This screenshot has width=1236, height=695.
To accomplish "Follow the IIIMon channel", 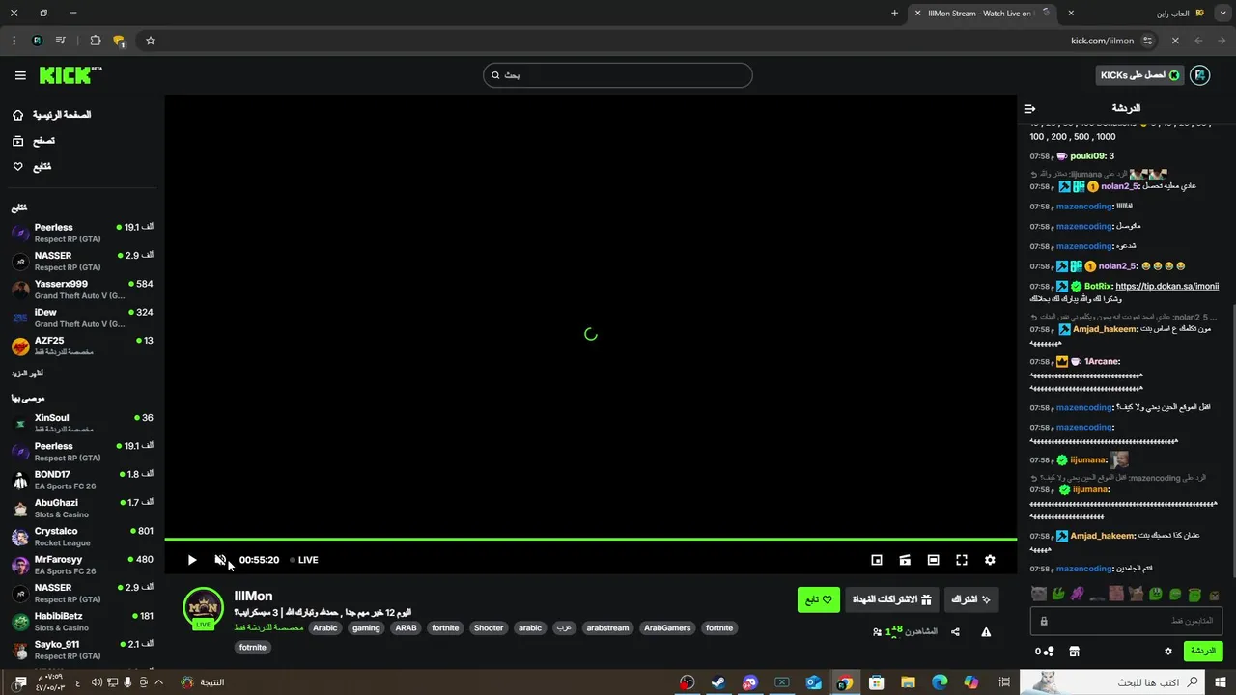I will coord(819,599).
